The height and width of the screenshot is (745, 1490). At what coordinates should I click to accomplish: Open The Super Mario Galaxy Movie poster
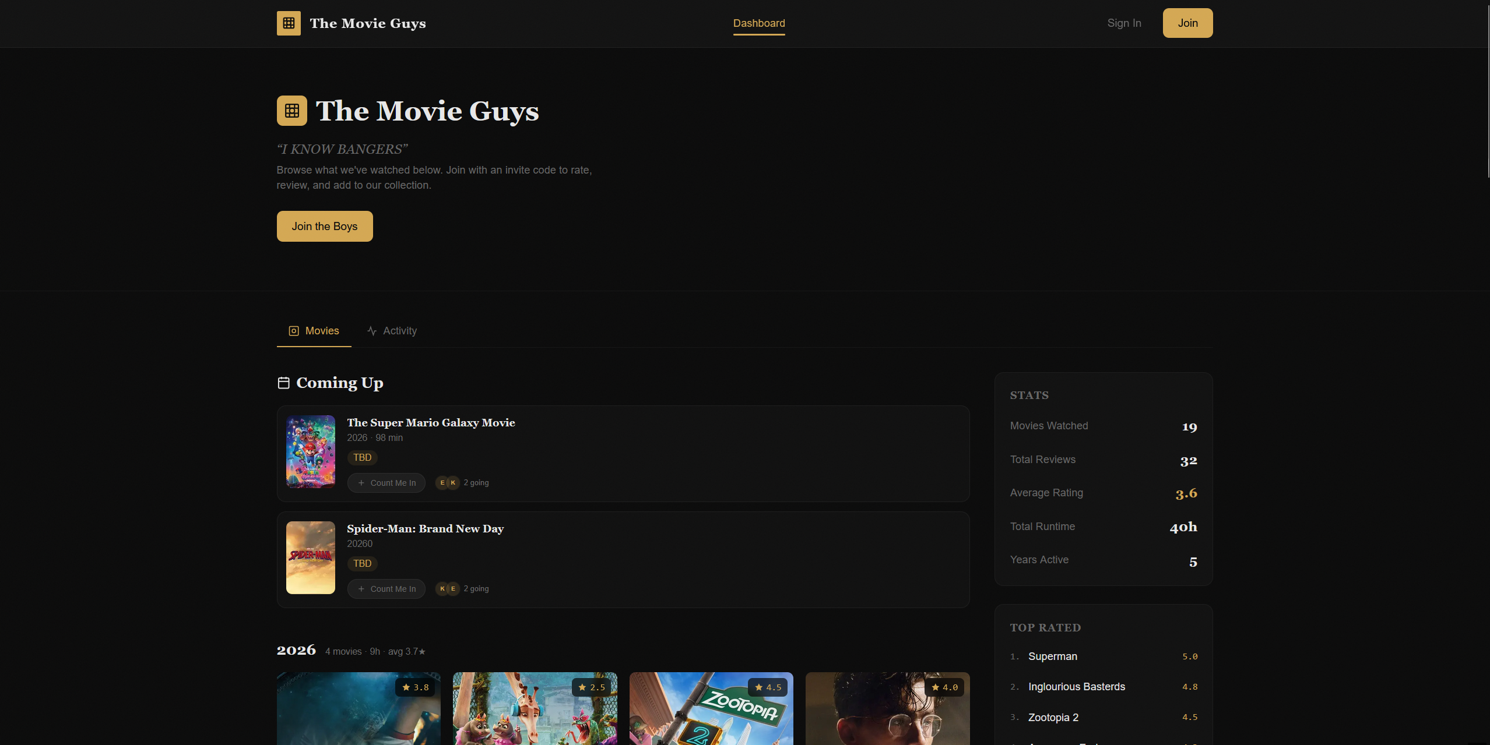[x=311, y=452]
